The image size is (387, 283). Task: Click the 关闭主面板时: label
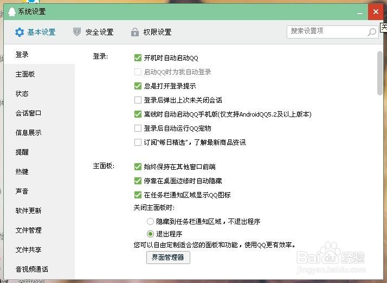pos(154,208)
